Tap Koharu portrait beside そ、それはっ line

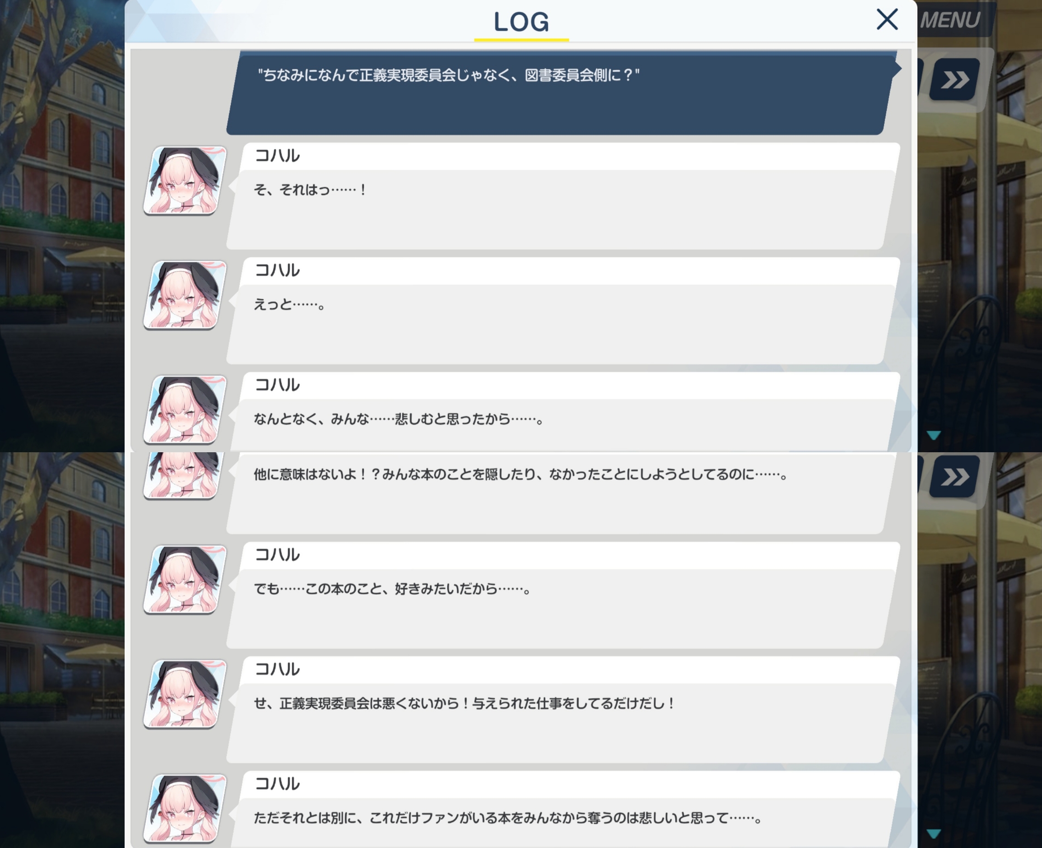185,180
